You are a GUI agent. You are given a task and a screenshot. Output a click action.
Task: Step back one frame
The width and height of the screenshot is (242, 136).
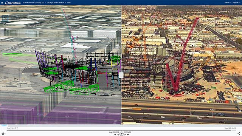[x=118, y=134]
